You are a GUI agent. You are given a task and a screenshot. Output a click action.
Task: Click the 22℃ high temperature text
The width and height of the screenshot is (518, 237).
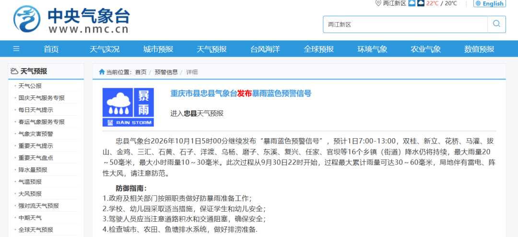(433, 3)
